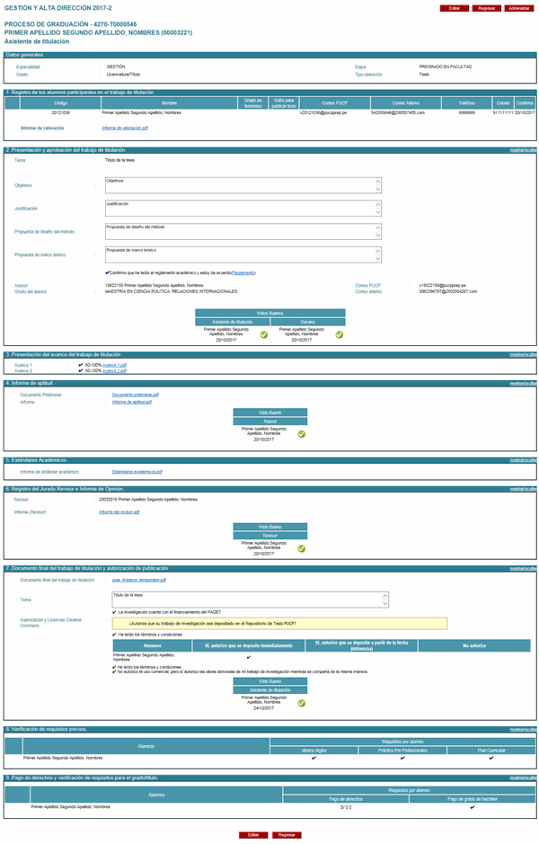The height and width of the screenshot is (844, 539).
Task: Click the green check under Asistente de titulación in section 2
Action: 264,334
